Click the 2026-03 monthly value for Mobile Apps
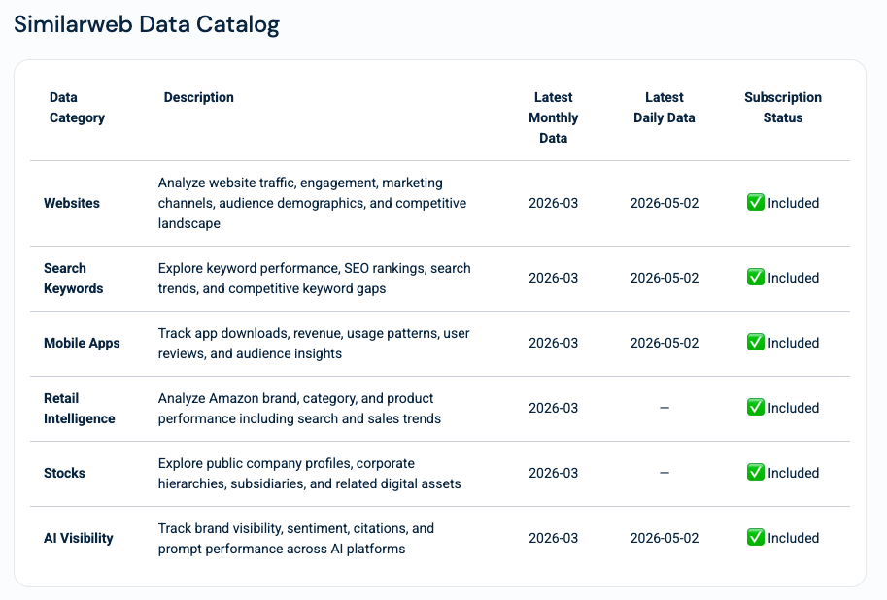This screenshot has width=887, height=600. coord(553,343)
